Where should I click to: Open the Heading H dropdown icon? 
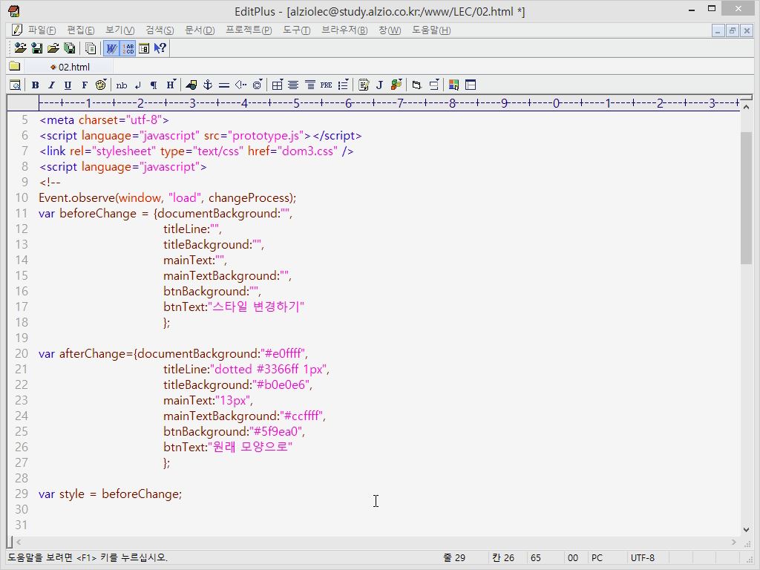pyautogui.click(x=171, y=85)
